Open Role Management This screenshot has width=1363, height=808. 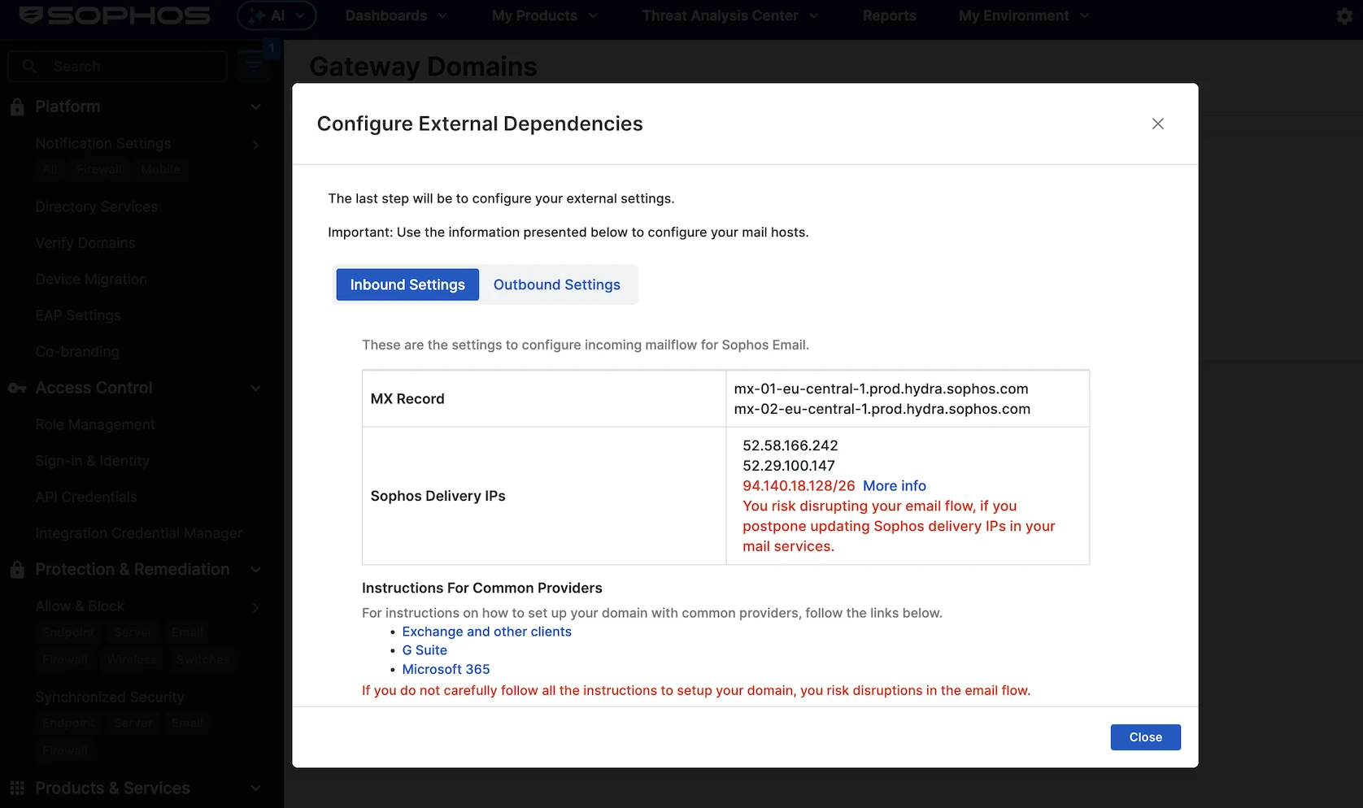(95, 424)
